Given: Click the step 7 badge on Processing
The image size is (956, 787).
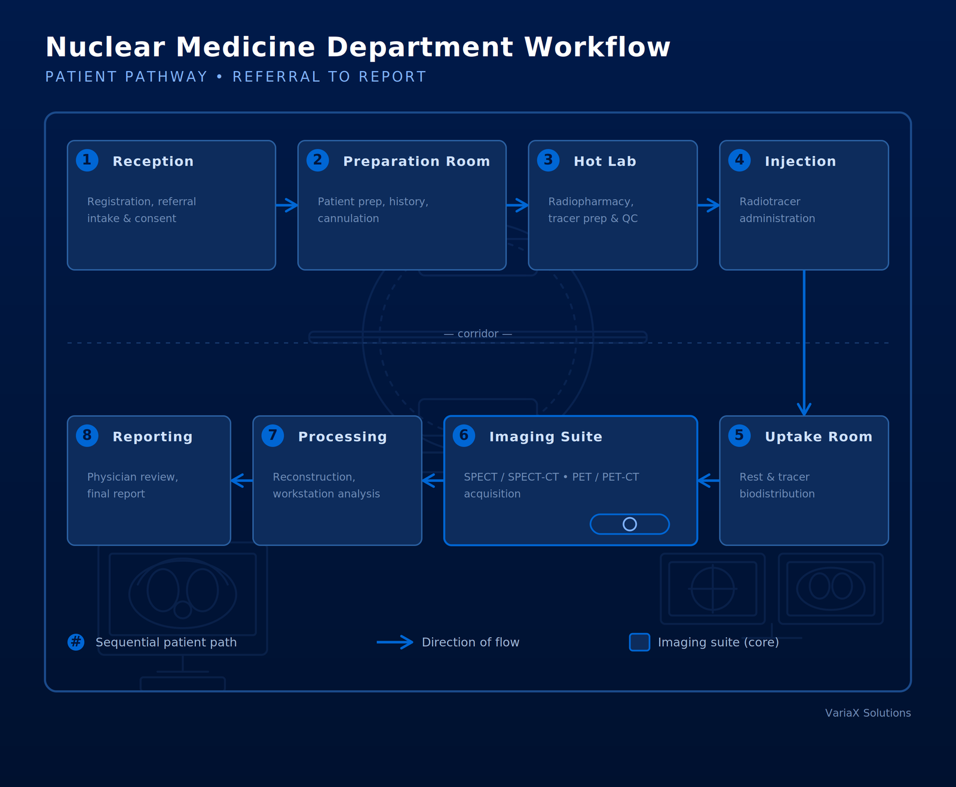Looking at the screenshot, I should tap(273, 435).
